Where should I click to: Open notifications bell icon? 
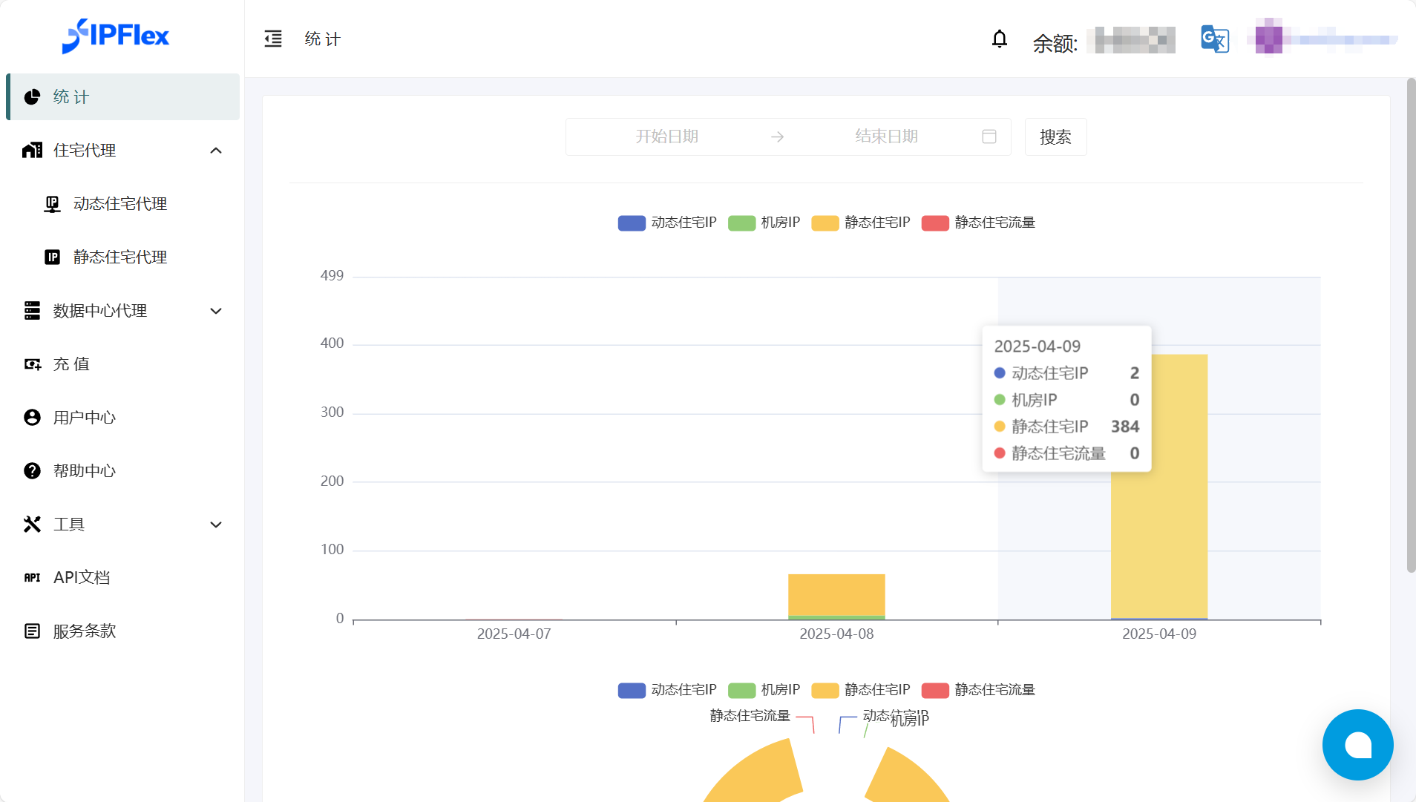click(x=1000, y=39)
